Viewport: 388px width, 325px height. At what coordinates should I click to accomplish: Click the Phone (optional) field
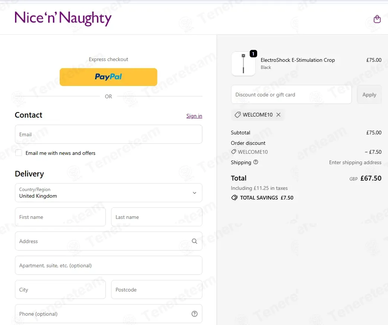108,314
